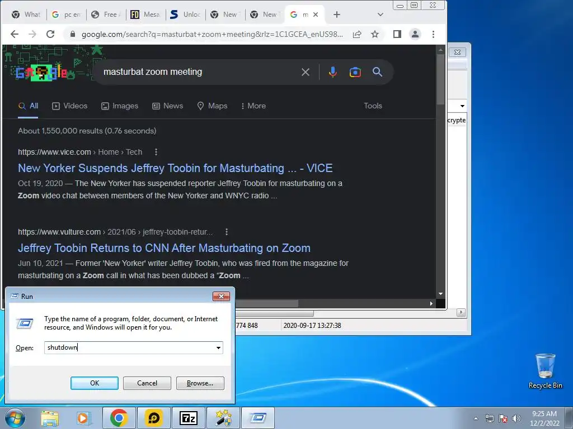Close the background window behind Chrome
573x429 pixels.
(457, 52)
